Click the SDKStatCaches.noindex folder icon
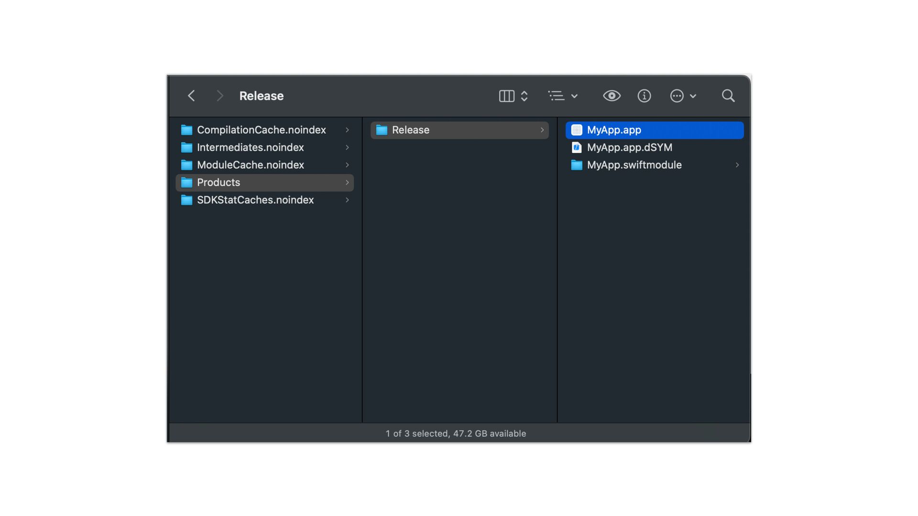The height and width of the screenshot is (516, 918). click(186, 200)
